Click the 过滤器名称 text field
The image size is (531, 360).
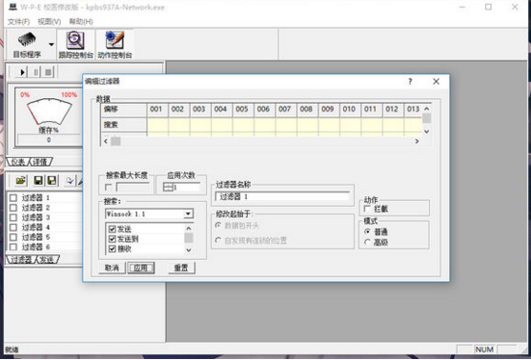point(282,196)
